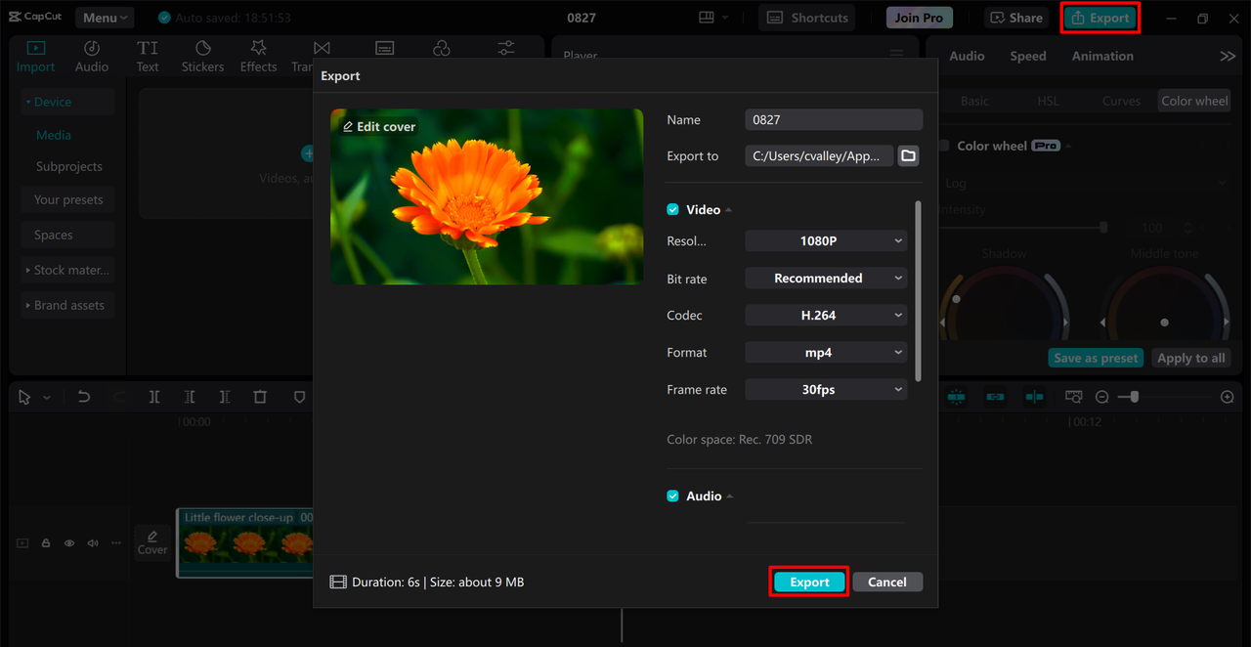Open the Stickers panel
1251x647 pixels.
point(202,56)
